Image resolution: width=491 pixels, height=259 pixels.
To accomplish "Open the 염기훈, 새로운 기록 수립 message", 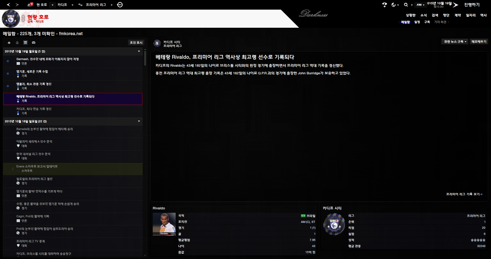I will [x=73, y=74].
